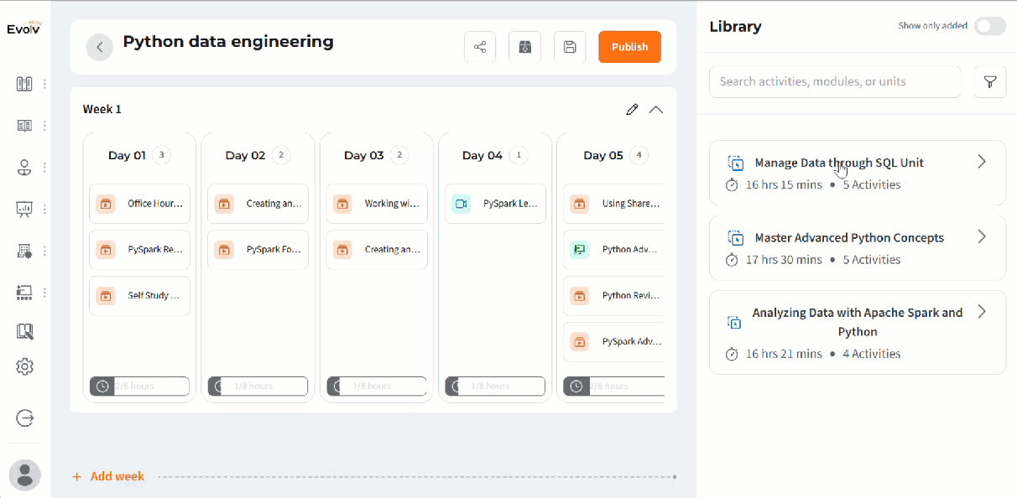1017x498 pixels.
Task: Publish the Python data engineering course
Action: (629, 47)
